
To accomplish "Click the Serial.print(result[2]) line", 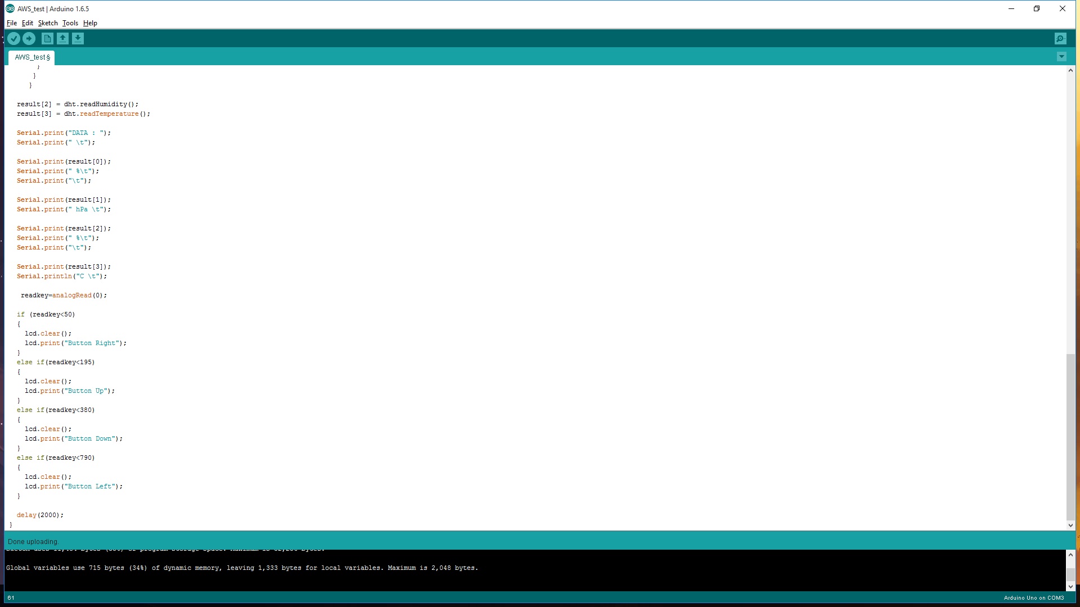I will click(64, 229).
